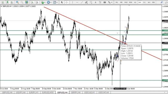Select the text label 'T' tool
168x94 pixels.
click(x=100, y=2)
